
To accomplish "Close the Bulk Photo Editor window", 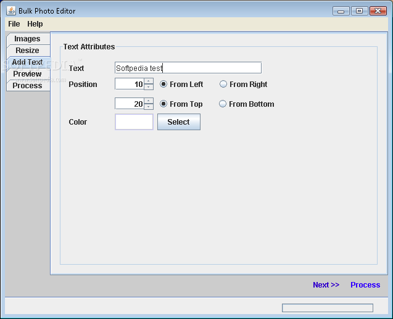I will [378, 11].
